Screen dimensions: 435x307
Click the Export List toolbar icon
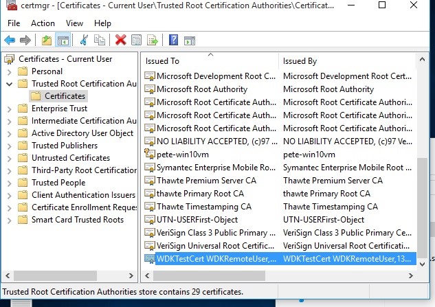(x=152, y=40)
